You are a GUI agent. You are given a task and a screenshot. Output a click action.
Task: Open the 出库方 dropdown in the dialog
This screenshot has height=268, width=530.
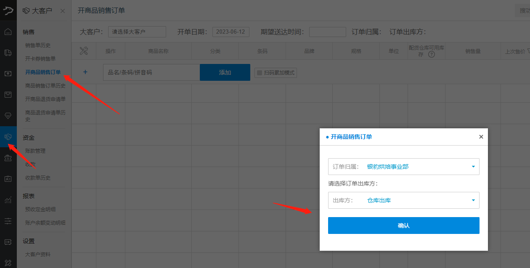404,200
